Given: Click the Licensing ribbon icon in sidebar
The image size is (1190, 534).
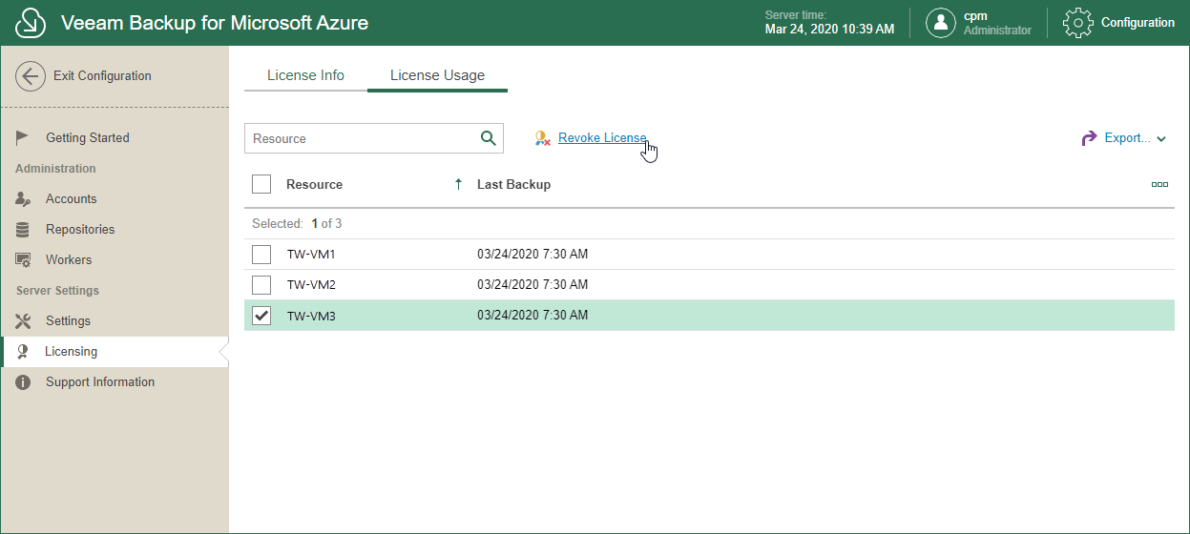Looking at the screenshot, I should pos(23,351).
